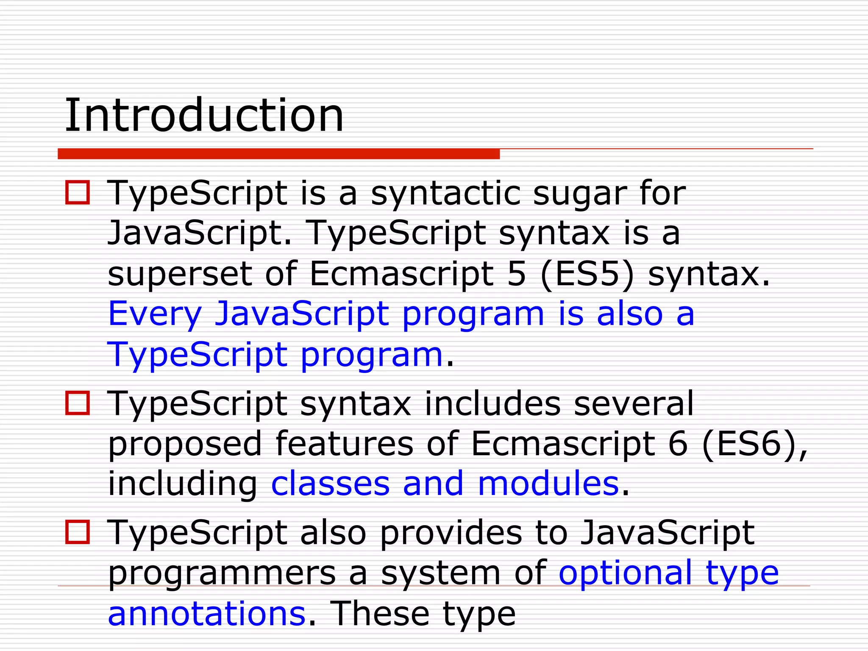Click the text 'programmers a system of'
The width and height of the screenshot is (868, 651).
[x=327, y=573]
